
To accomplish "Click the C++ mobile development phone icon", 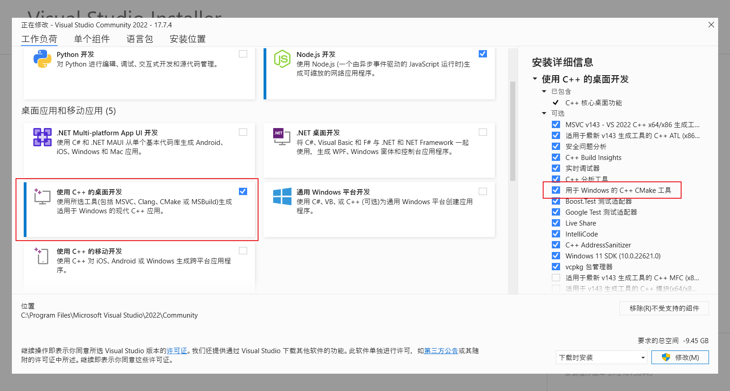I will 41,256.
